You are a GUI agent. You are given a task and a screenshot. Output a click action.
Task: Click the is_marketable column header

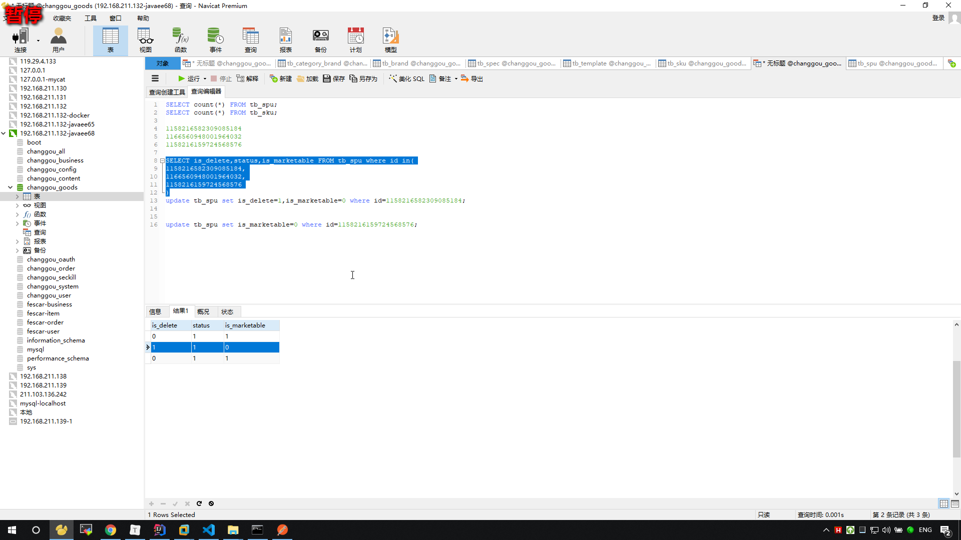tap(251, 325)
